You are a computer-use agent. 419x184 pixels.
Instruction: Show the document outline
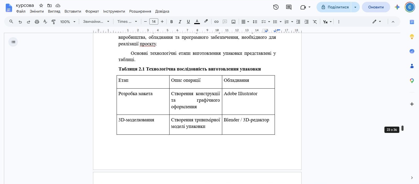pyautogui.click(x=13, y=42)
